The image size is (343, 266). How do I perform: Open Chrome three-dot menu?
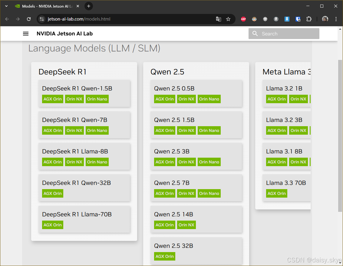click(336, 19)
